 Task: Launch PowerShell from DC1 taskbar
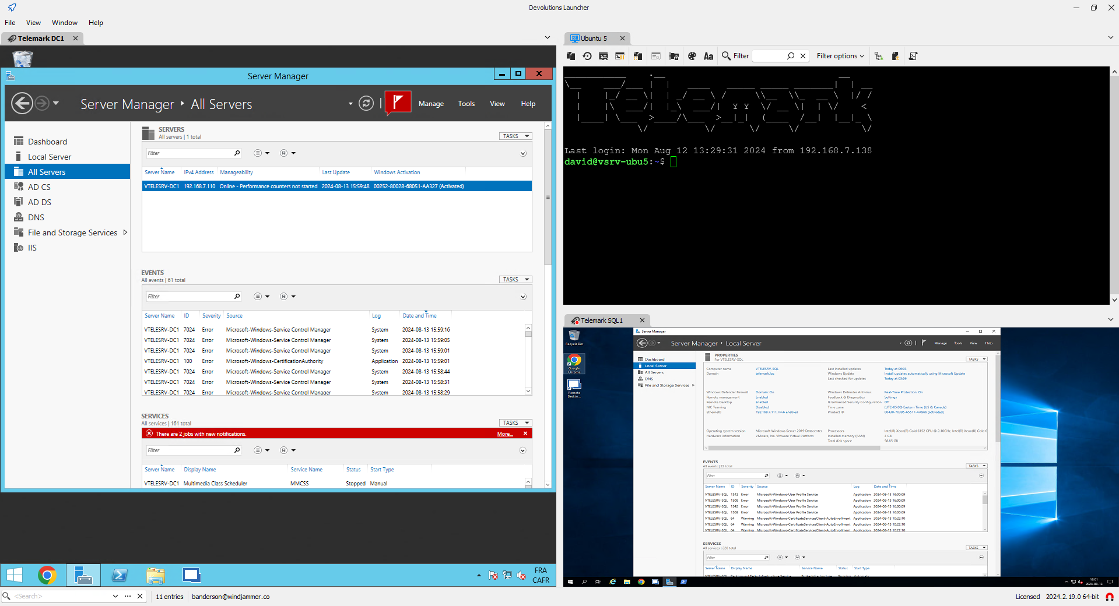pyautogui.click(x=120, y=576)
